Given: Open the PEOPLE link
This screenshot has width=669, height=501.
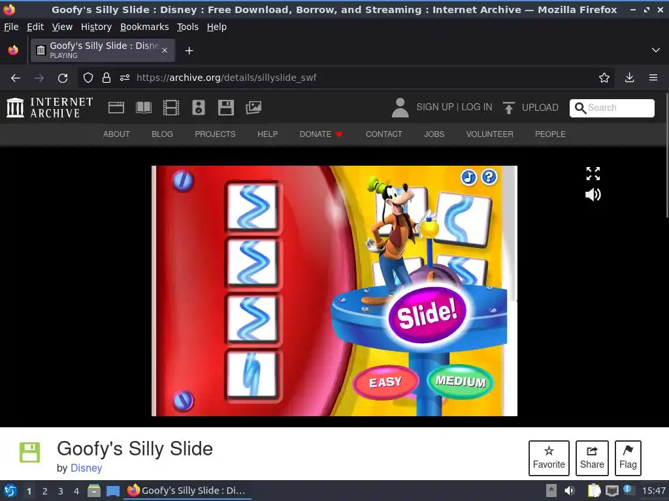Looking at the screenshot, I should 550,134.
